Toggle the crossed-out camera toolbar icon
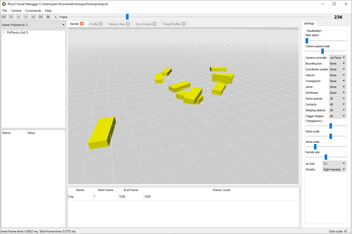 point(55,17)
